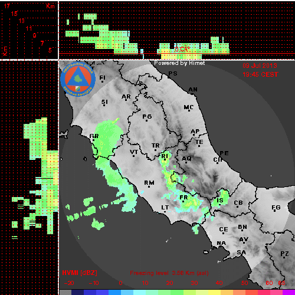Click the 'Freezing level 3.56 Km (asl)' text
The width and height of the screenshot is (295, 295).
pyautogui.click(x=169, y=273)
